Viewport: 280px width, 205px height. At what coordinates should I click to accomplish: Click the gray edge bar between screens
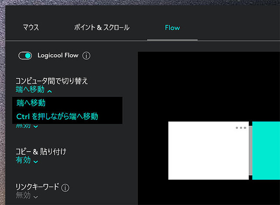pyautogui.click(x=251, y=151)
